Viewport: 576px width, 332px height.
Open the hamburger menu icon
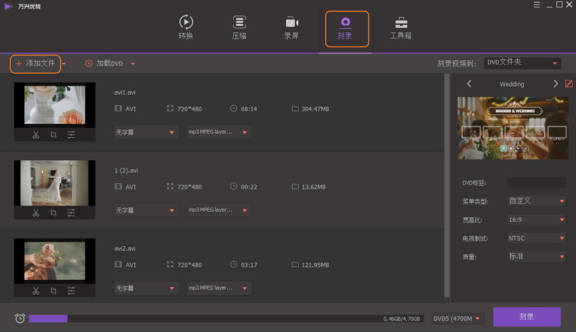coord(537,5)
